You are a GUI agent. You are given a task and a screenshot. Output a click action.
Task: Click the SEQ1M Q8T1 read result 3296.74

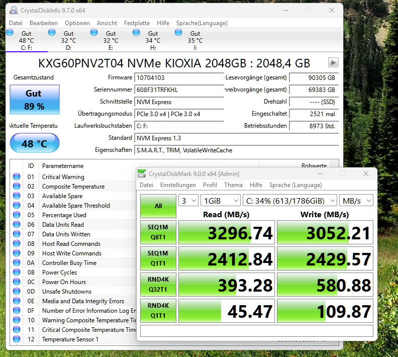(x=227, y=232)
